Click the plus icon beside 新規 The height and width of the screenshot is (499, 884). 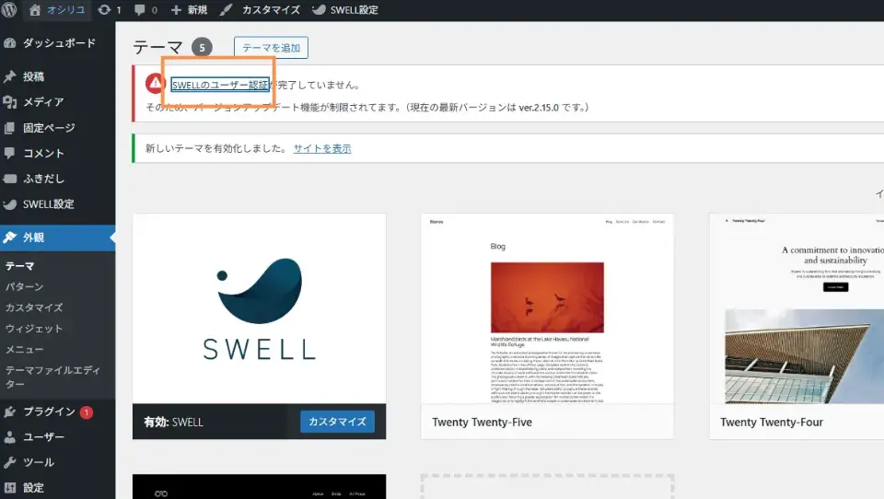click(x=176, y=9)
